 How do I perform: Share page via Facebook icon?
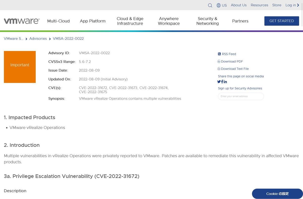coord(222,81)
